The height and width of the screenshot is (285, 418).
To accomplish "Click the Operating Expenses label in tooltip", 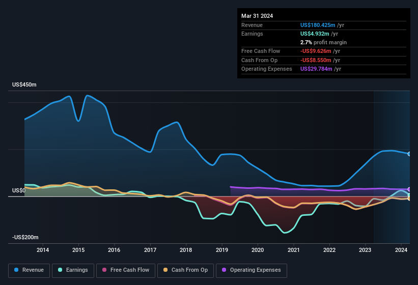I will pyautogui.click(x=267, y=69).
